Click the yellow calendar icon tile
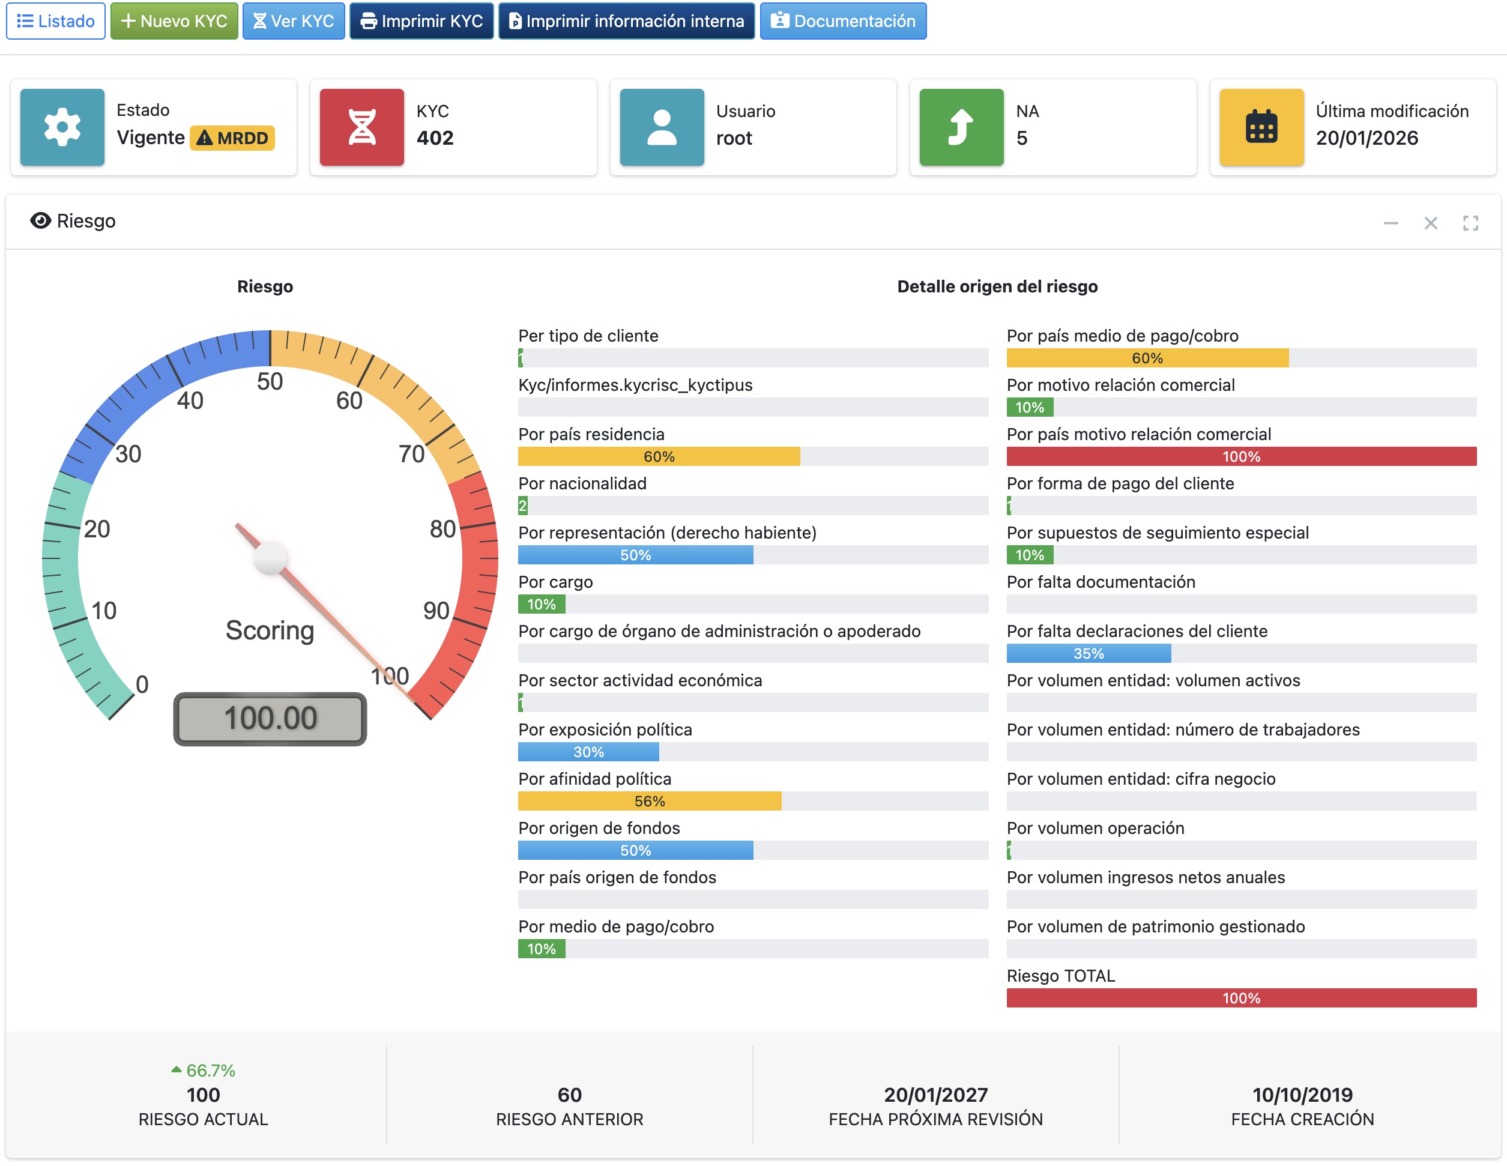Image resolution: width=1507 pixels, height=1166 pixels. [x=1261, y=127]
